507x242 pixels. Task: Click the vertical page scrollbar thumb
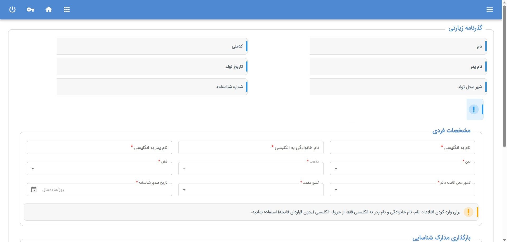504,76
